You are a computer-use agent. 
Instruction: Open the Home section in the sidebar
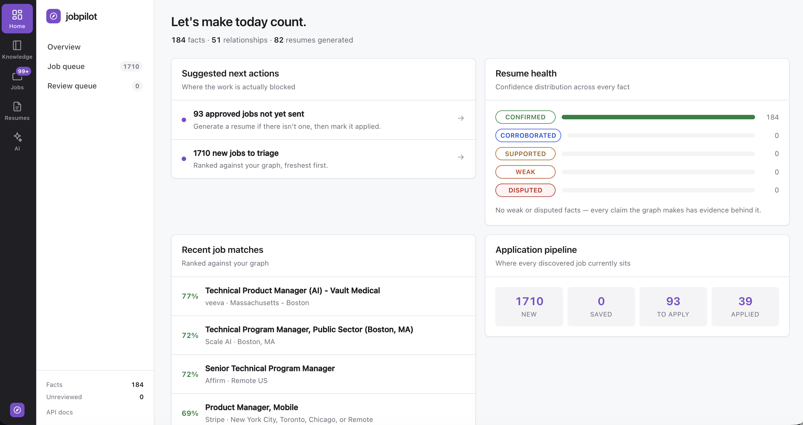[17, 19]
